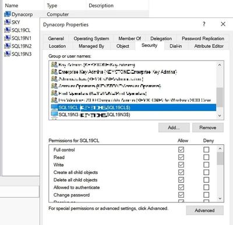Toggle Allow for Allowed to authenticate
233x225 pixels.
pos(181,187)
